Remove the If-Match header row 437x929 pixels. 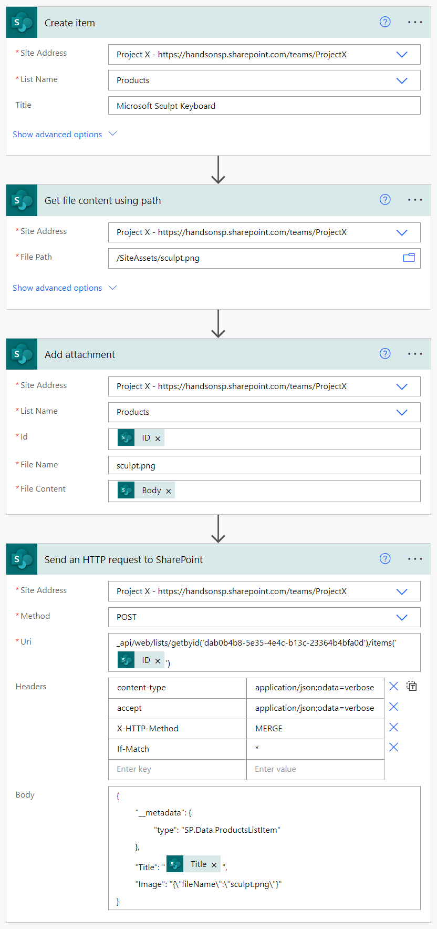(x=393, y=748)
